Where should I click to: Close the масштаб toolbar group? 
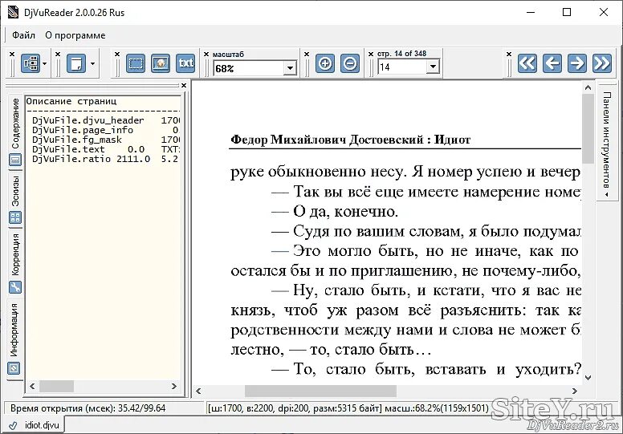click(x=206, y=54)
